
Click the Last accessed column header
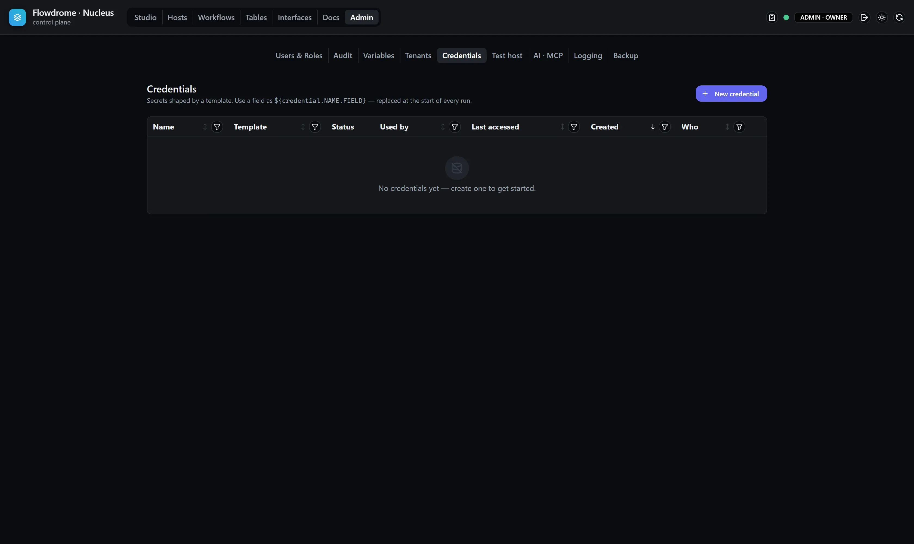tap(495, 127)
